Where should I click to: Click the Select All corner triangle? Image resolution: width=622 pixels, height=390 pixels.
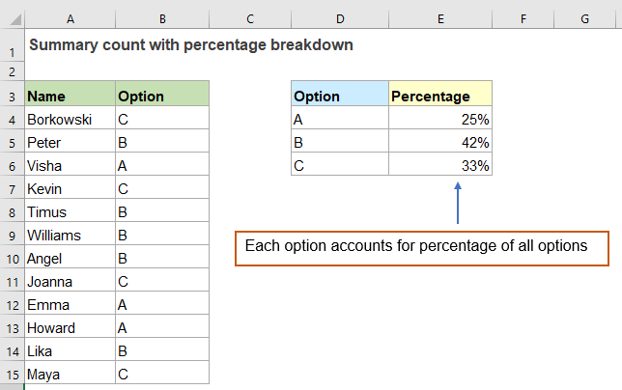tap(11, 18)
